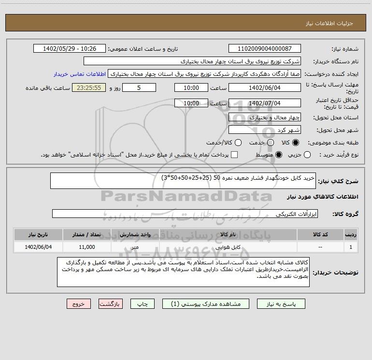Click the کد کالا cell showing --
The height and width of the screenshot is (360, 372).
pyautogui.click(x=320, y=247)
